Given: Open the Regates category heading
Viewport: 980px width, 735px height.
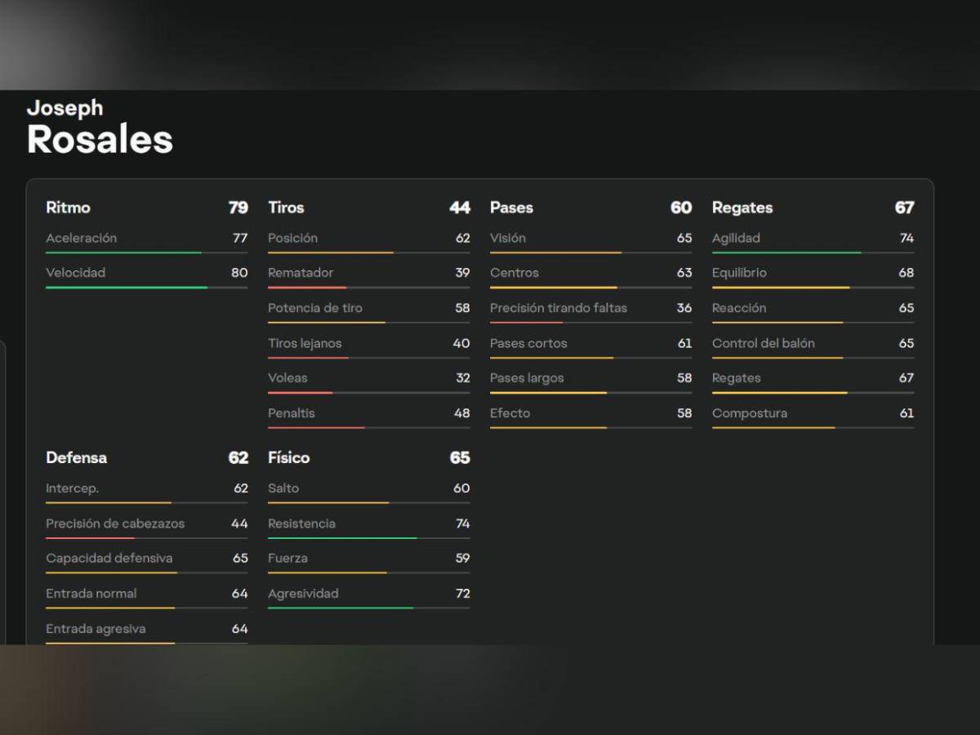Looking at the screenshot, I should click(742, 207).
